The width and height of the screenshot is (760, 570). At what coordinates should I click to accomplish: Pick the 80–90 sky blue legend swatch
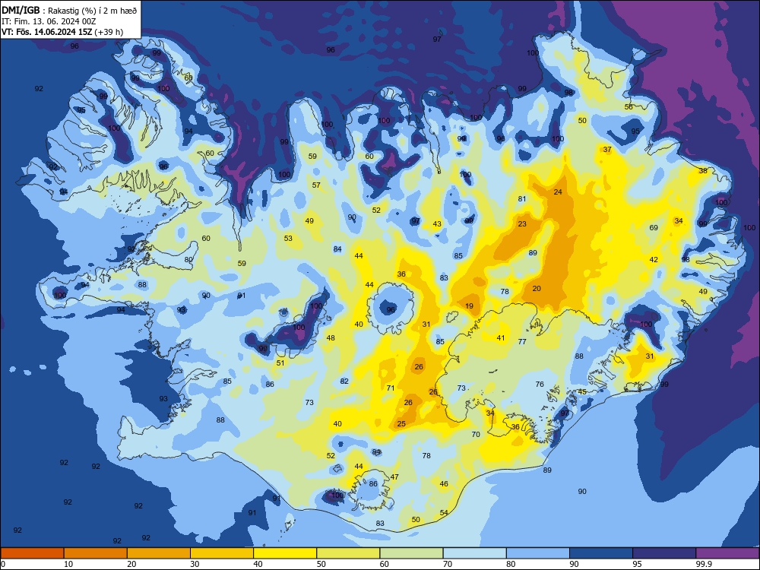click(x=538, y=553)
